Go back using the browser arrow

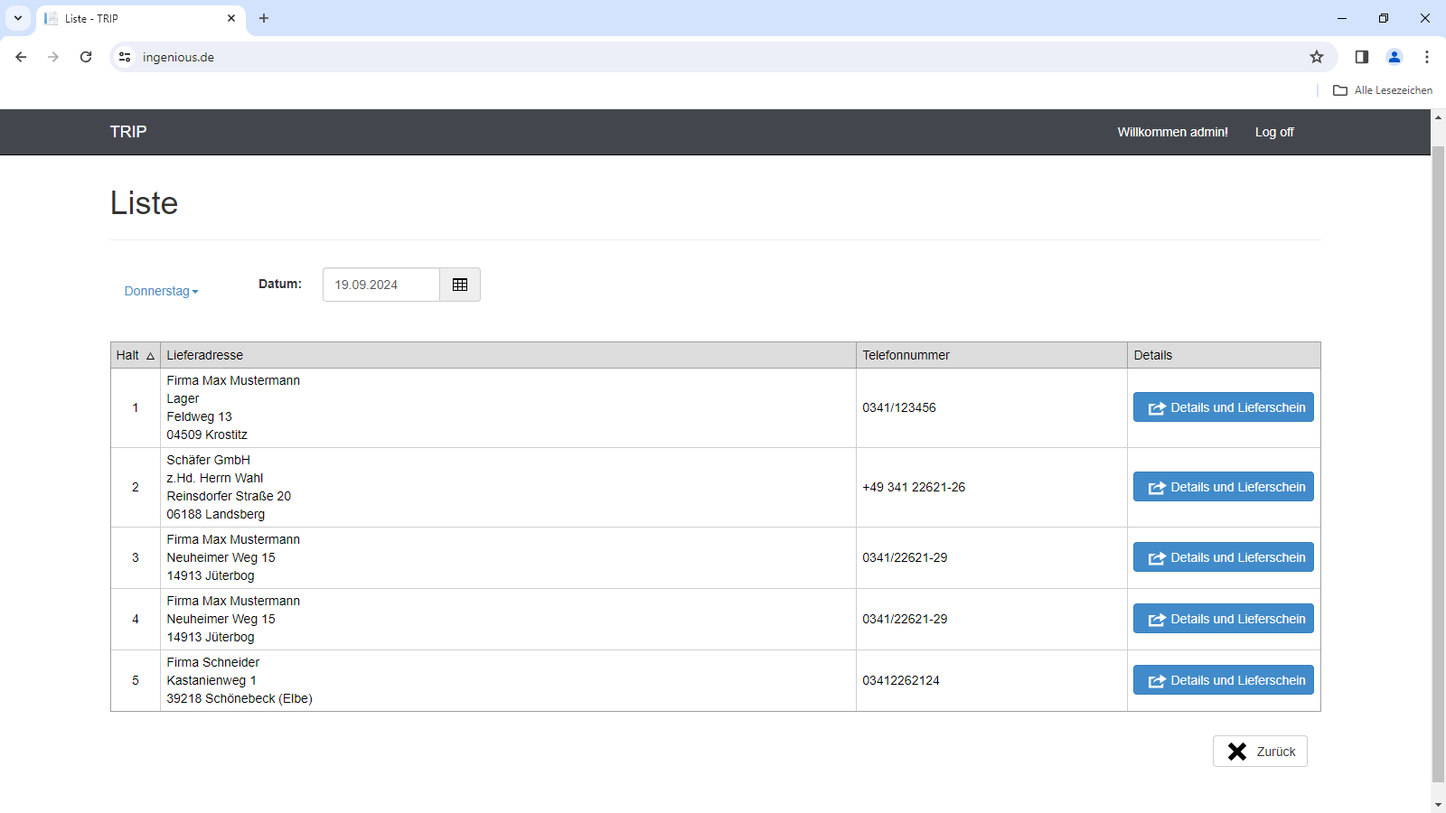click(21, 57)
